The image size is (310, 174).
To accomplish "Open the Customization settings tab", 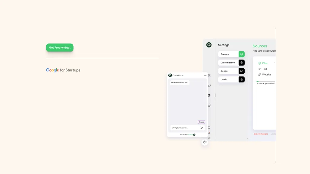I will tap(231, 63).
